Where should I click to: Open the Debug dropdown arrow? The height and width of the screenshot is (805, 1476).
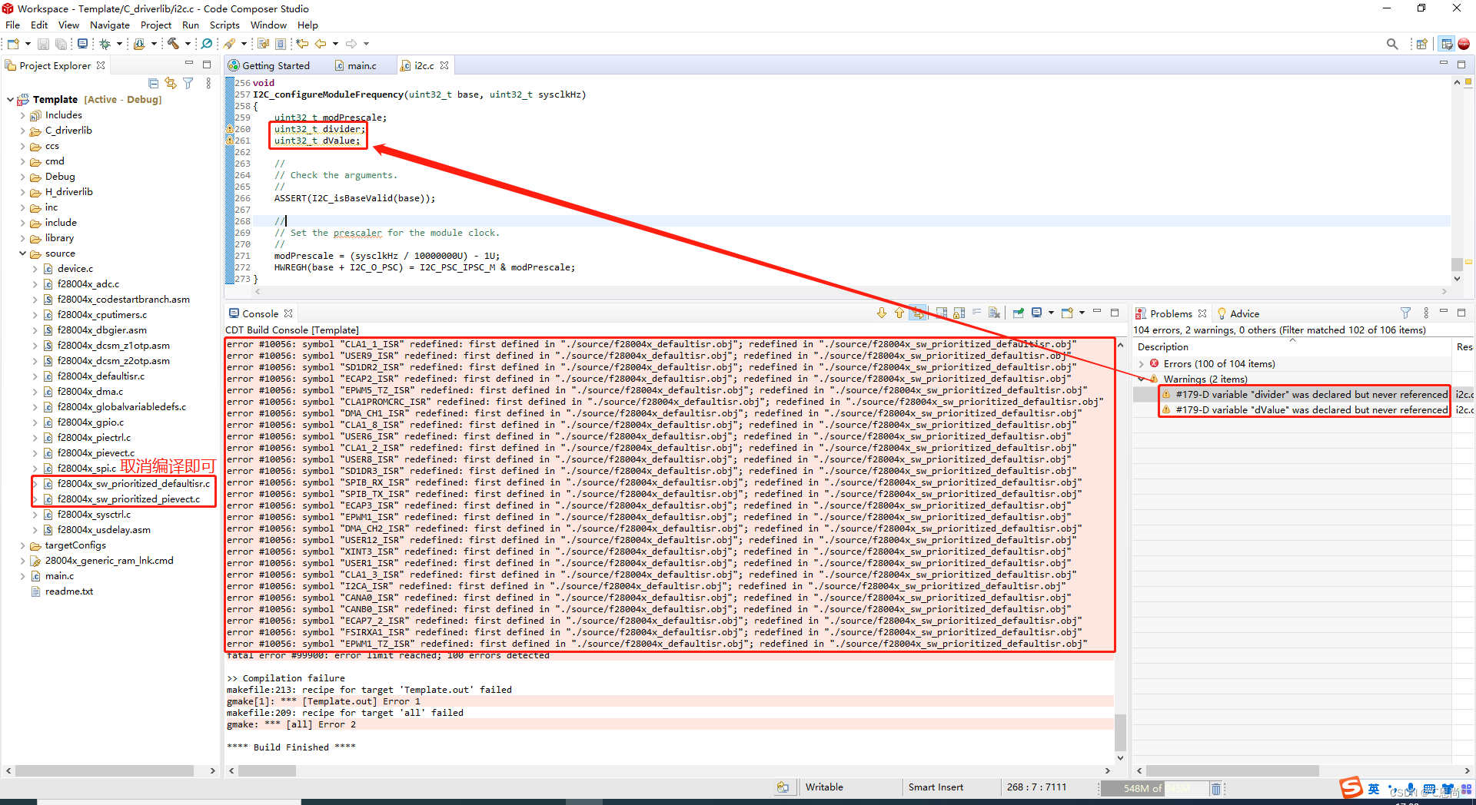(x=119, y=44)
